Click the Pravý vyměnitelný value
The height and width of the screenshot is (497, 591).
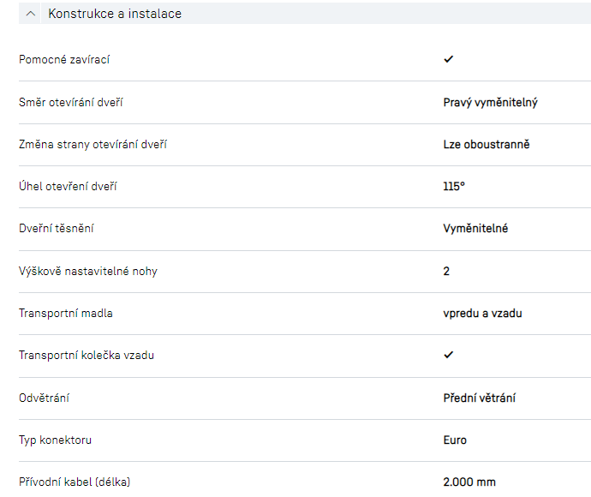click(x=490, y=102)
